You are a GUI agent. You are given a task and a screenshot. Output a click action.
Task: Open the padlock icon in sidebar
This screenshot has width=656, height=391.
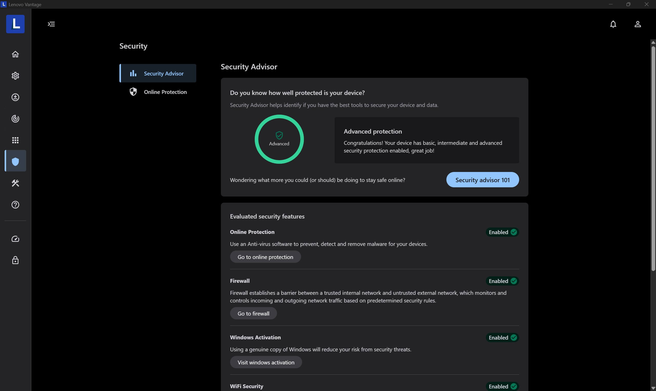tap(15, 260)
